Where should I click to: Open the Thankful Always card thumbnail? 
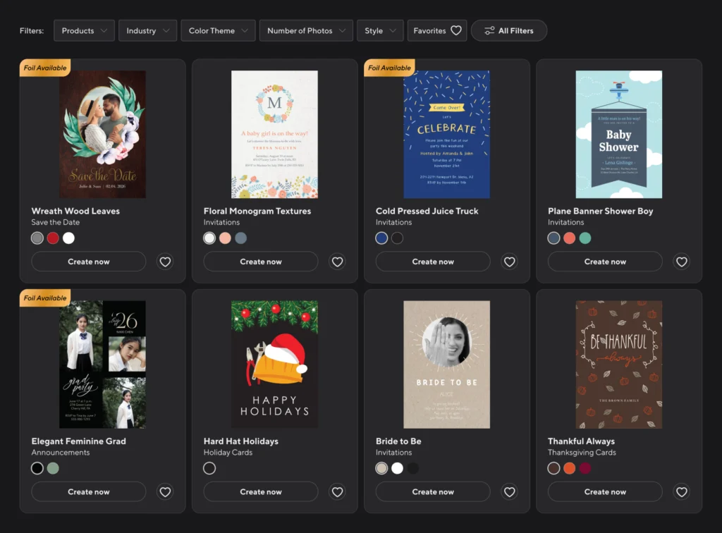coord(618,364)
